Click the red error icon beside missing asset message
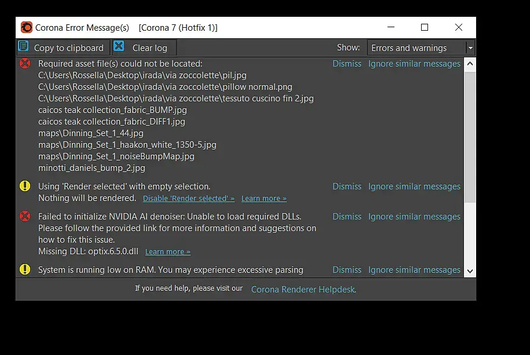 pos(25,63)
